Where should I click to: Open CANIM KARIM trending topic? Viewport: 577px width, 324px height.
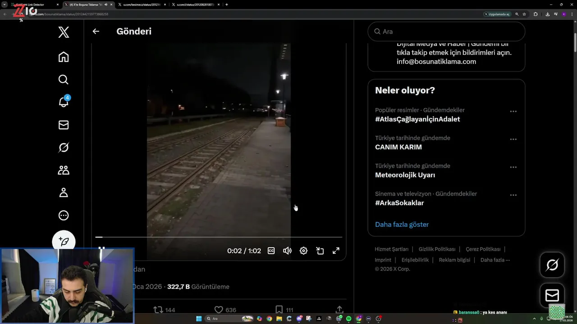398,147
